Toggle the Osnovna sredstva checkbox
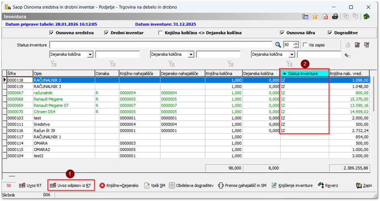 click(x=51, y=33)
